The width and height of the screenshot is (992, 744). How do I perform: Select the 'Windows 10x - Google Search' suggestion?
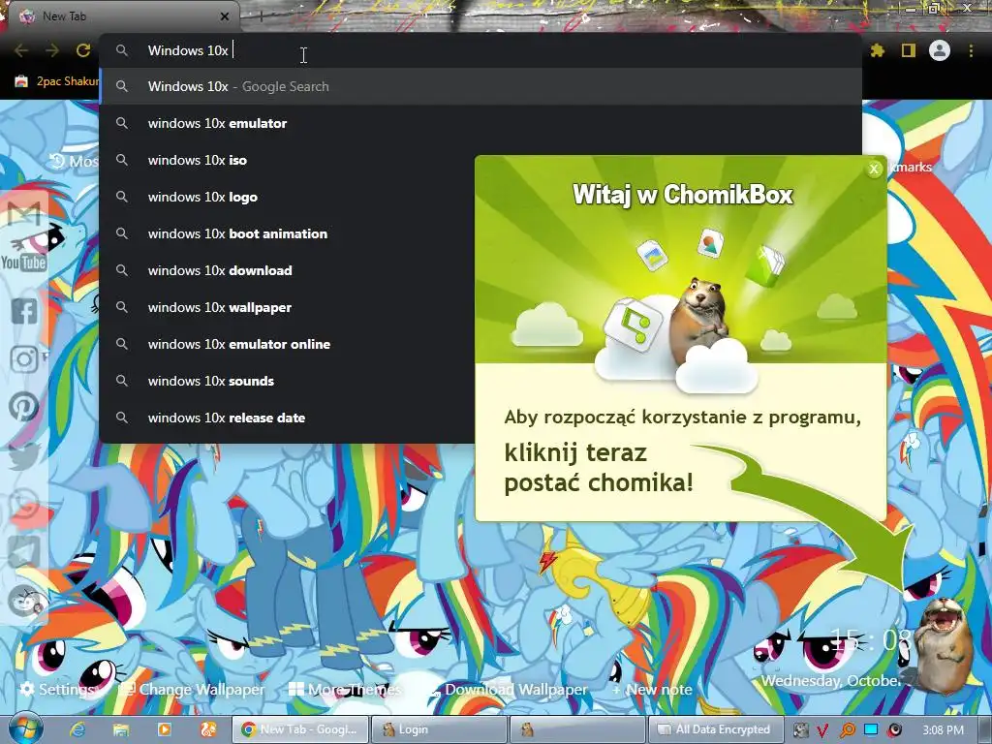point(480,86)
